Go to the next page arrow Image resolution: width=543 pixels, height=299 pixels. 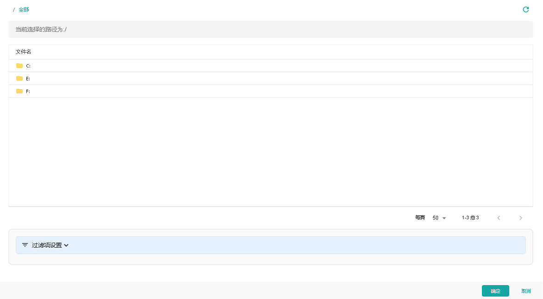(x=521, y=218)
